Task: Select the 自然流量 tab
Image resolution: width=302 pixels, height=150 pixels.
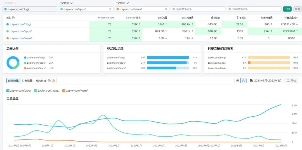Action: tap(13, 80)
